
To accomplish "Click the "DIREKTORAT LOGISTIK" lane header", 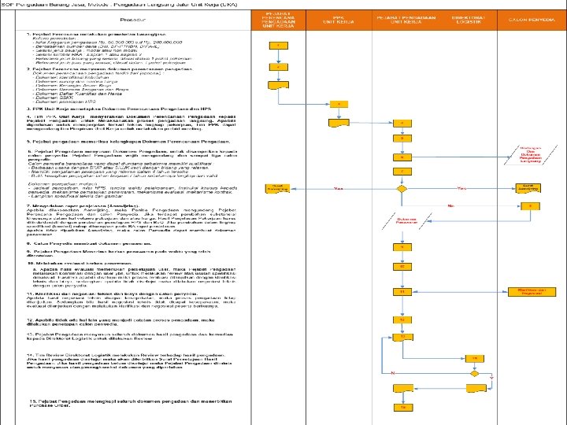I will coord(469,20).
